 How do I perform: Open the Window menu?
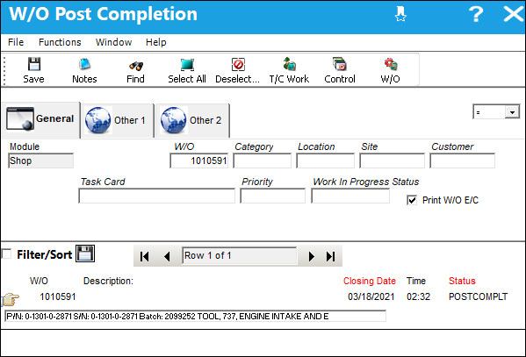(x=113, y=42)
